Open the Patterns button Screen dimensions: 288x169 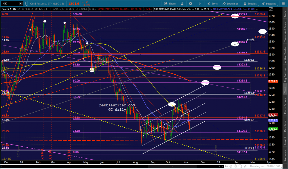click(269, 3)
